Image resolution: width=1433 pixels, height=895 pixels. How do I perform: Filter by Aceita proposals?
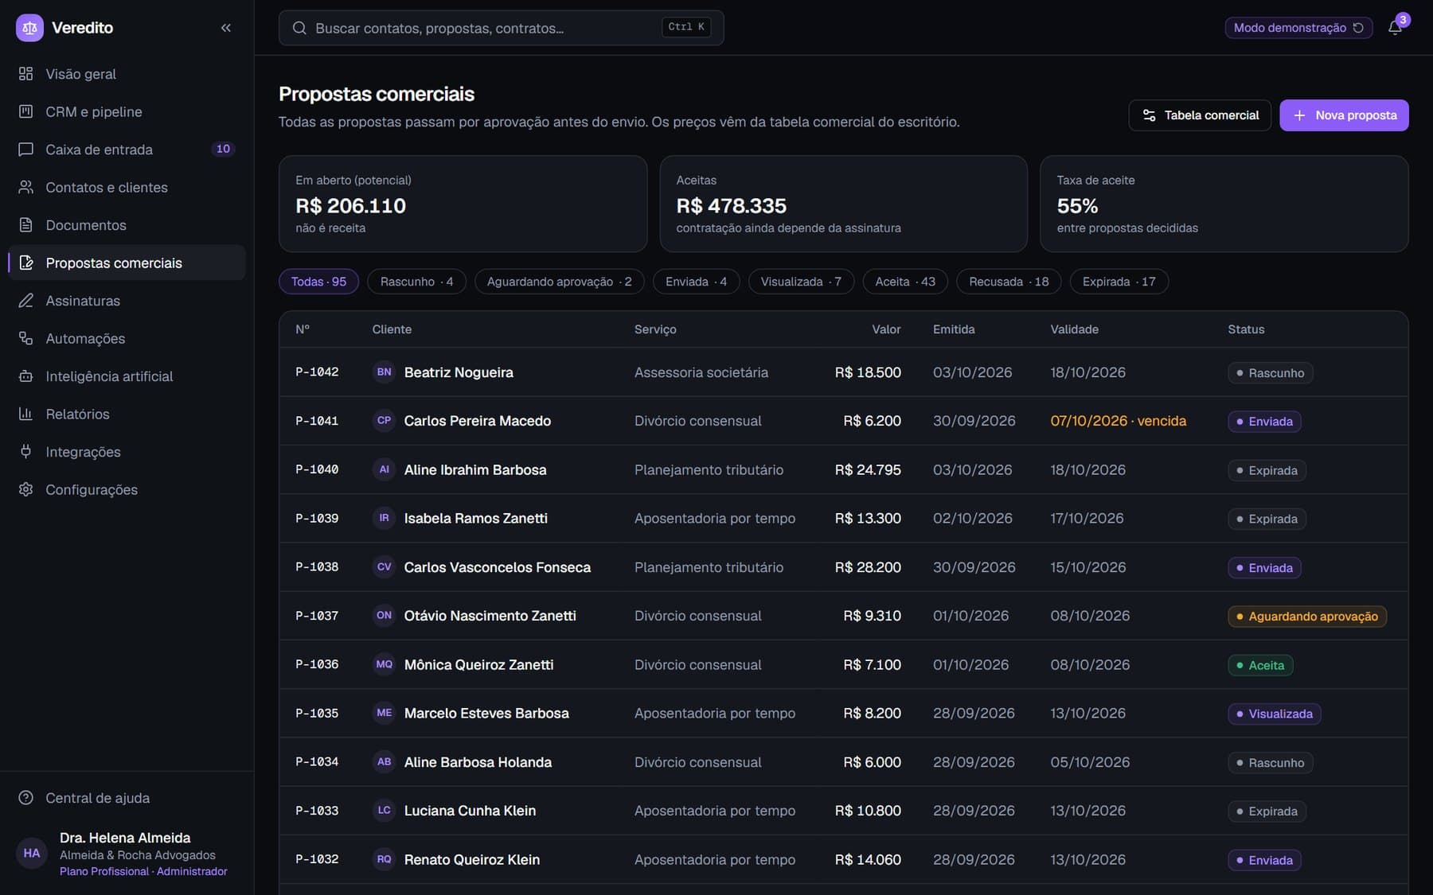pos(905,282)
